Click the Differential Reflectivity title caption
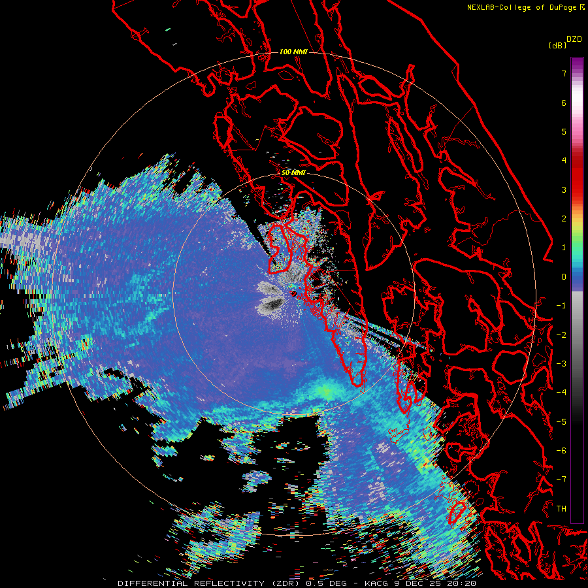 pos(297,583)
